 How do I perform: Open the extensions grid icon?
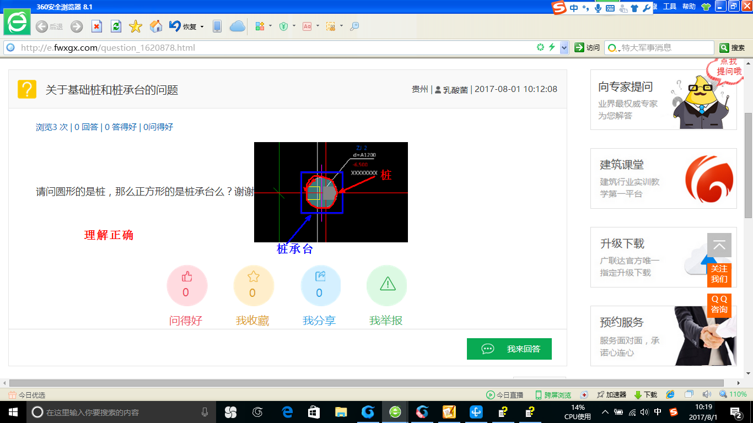click(x=260, y=26)
